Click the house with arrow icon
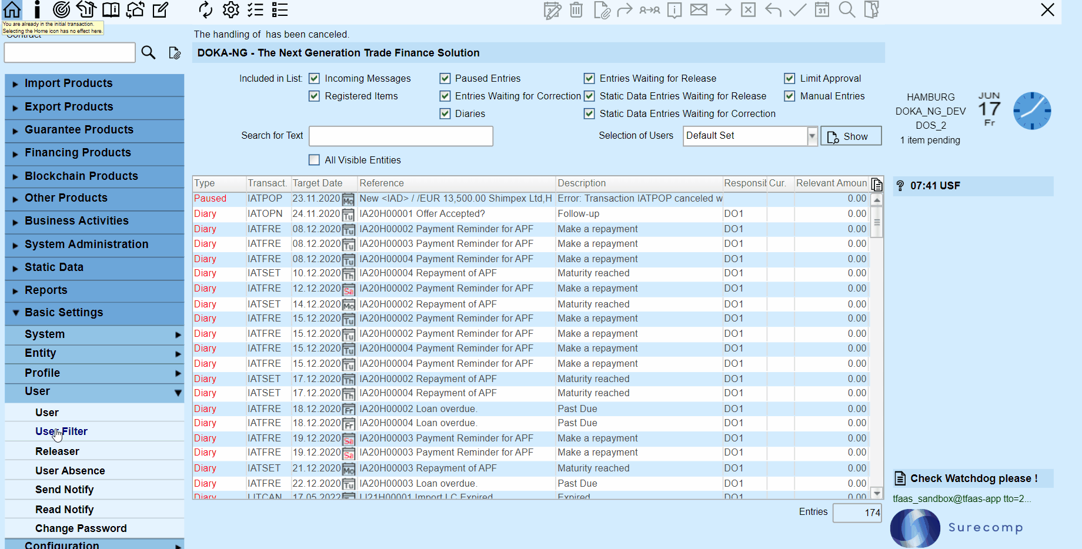 [86, 9]
